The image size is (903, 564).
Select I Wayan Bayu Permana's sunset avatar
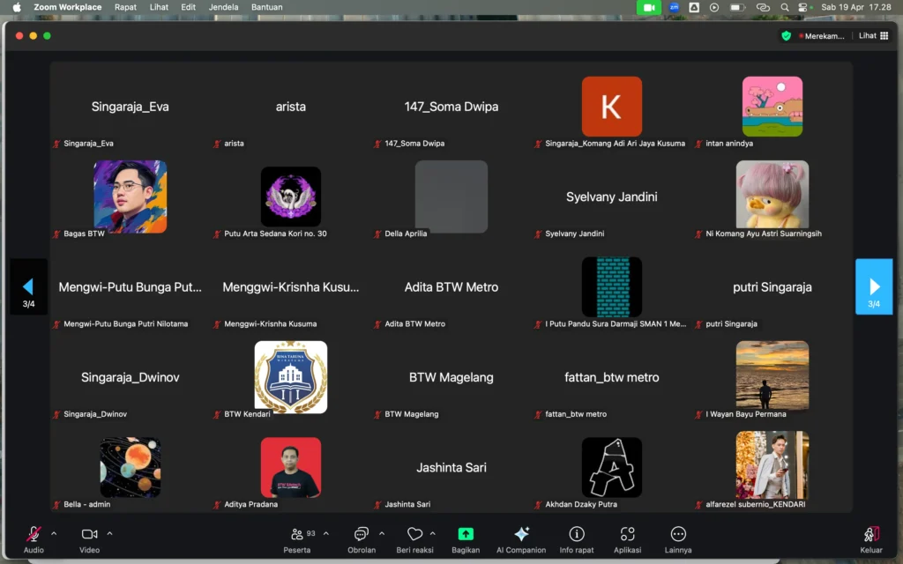772,375
